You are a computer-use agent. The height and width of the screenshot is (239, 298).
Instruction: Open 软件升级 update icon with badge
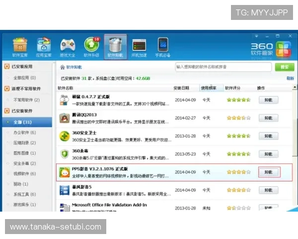(91, 47)
